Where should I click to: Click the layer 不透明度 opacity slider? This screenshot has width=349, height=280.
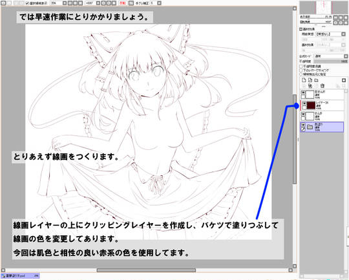(x=330, y=61)
